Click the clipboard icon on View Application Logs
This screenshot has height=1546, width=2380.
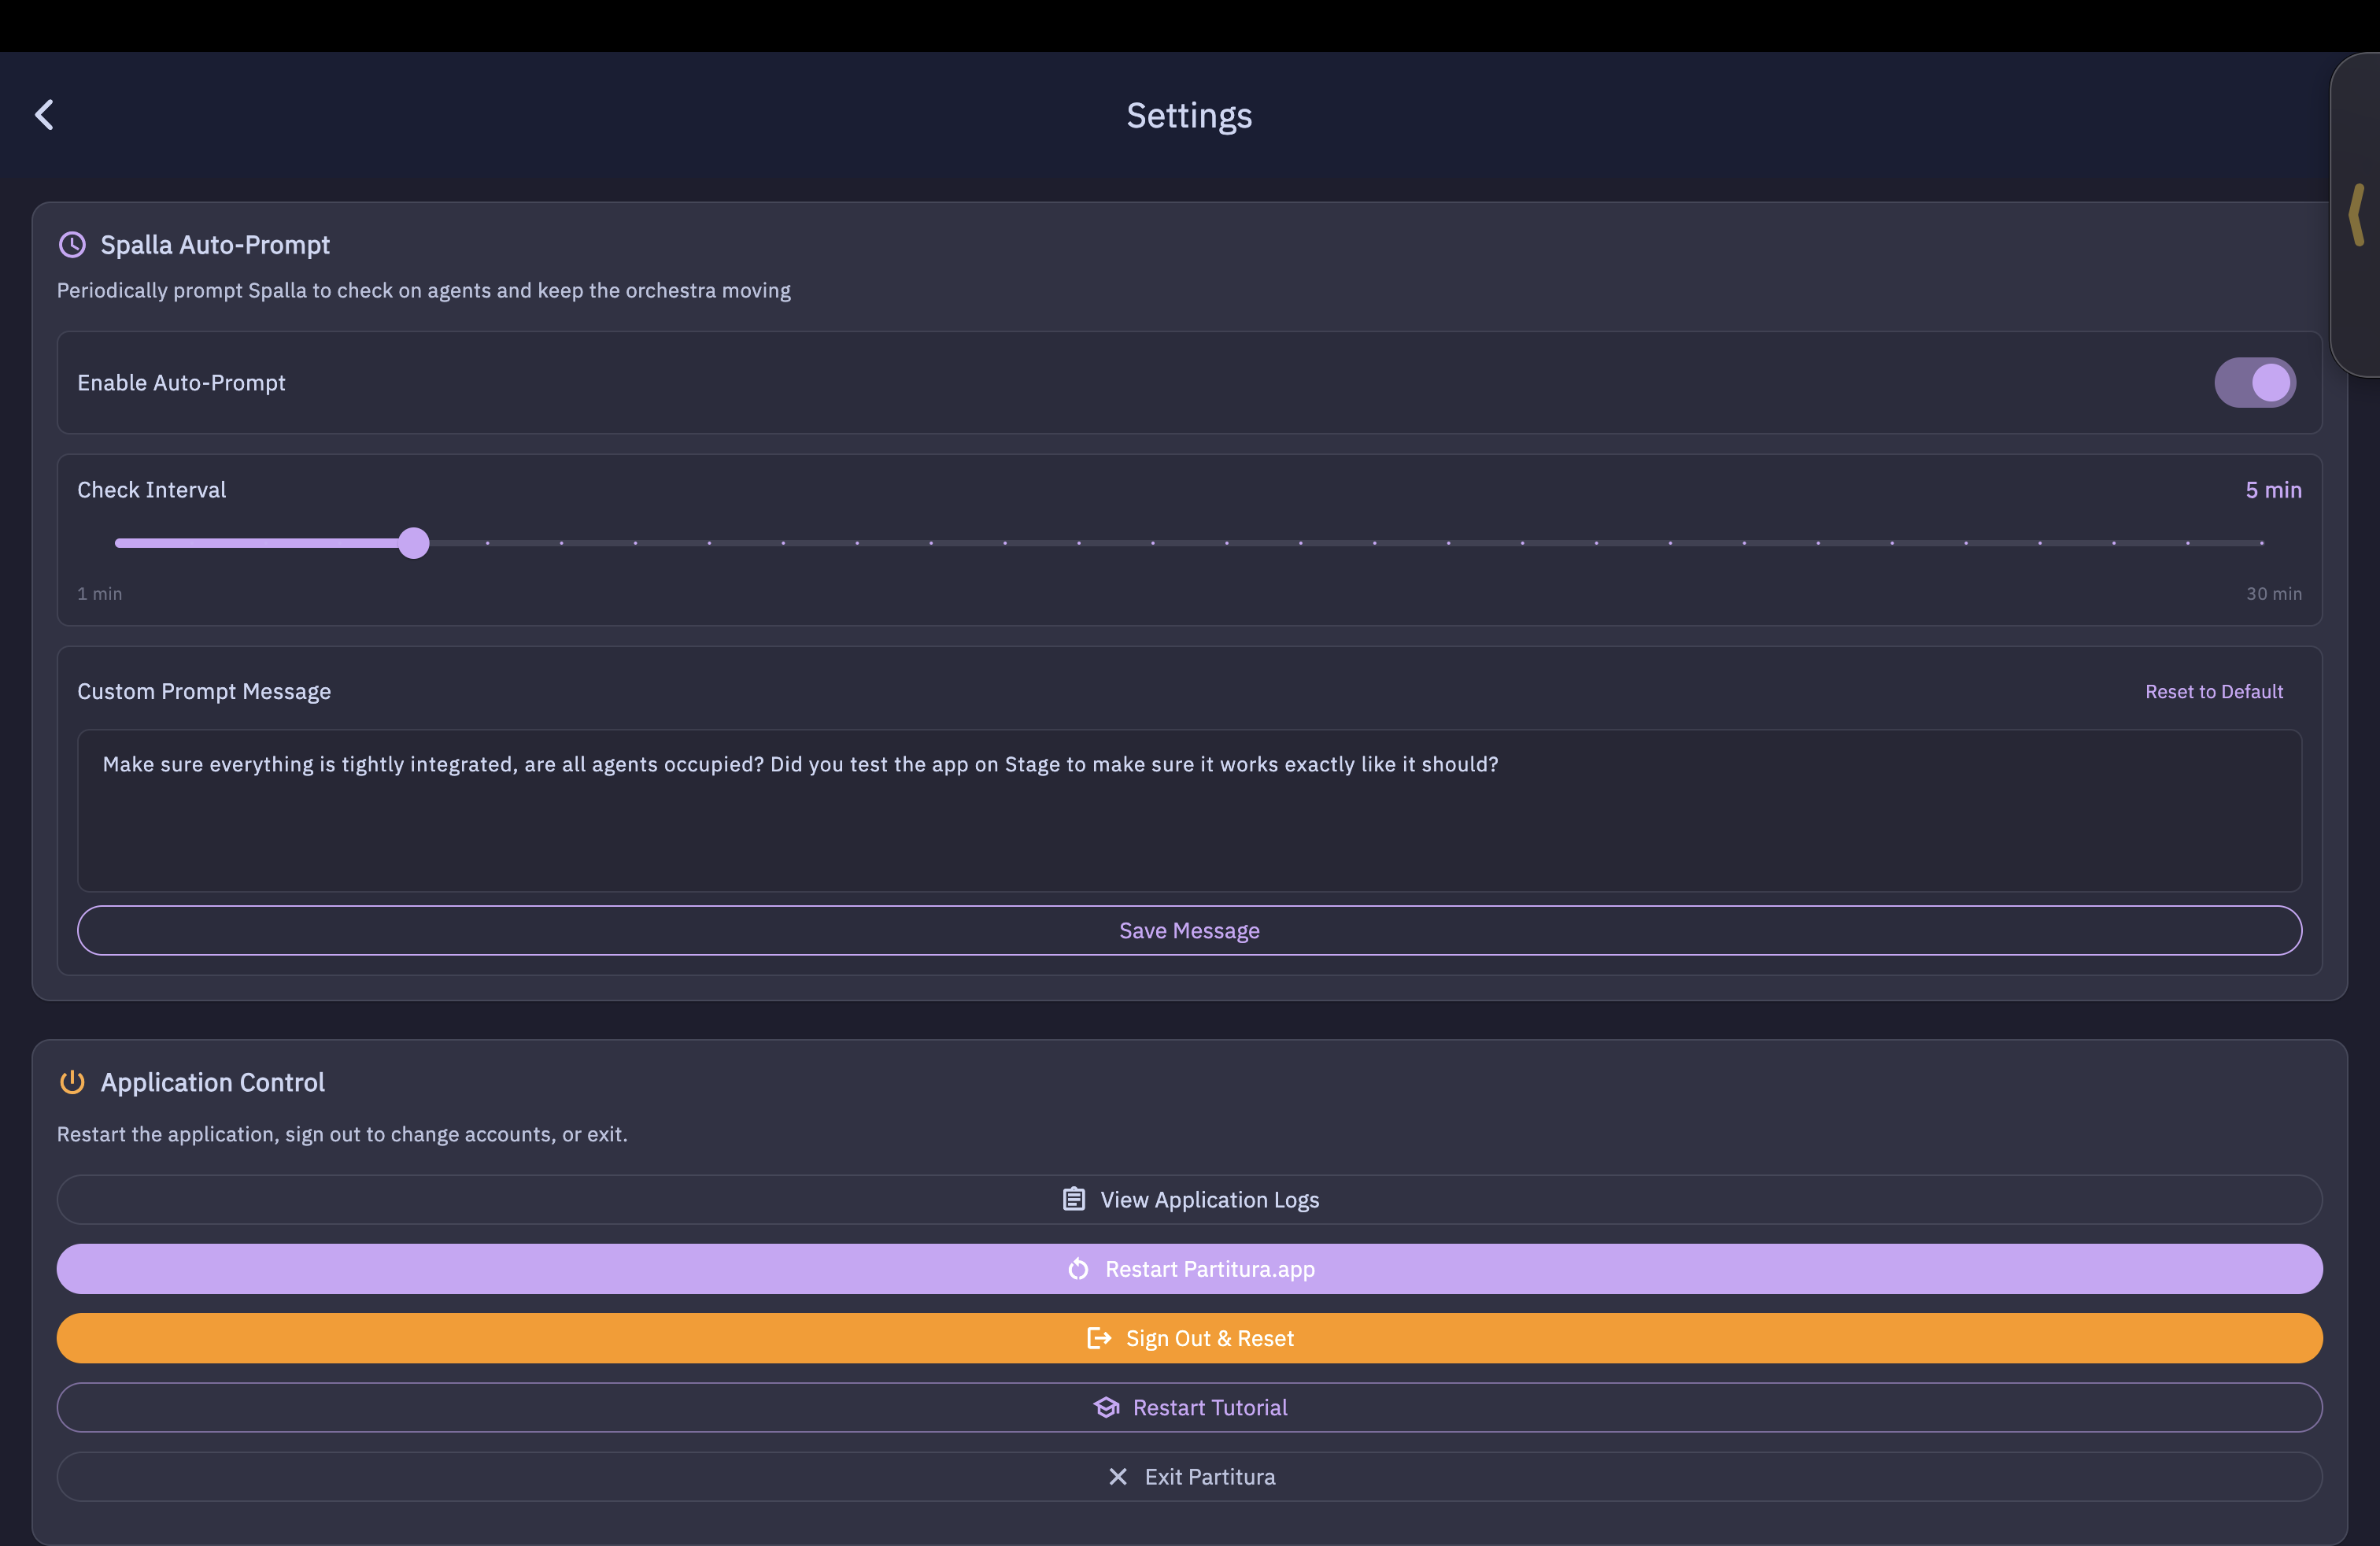click(x=1073, y=1199)
